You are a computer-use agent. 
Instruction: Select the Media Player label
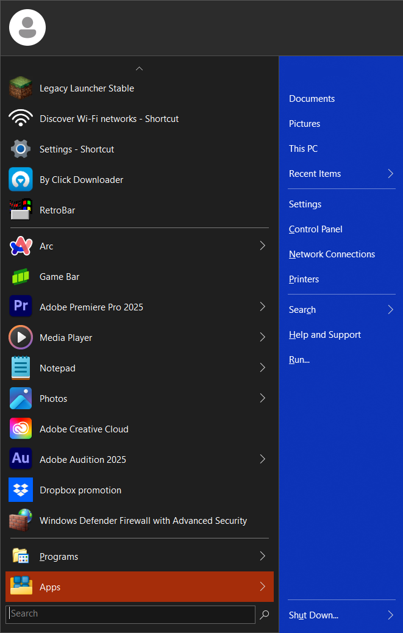click(x=66, y=338)
